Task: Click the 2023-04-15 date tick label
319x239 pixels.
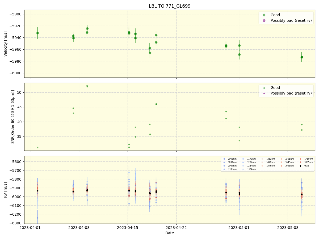Action: (128, 228)
